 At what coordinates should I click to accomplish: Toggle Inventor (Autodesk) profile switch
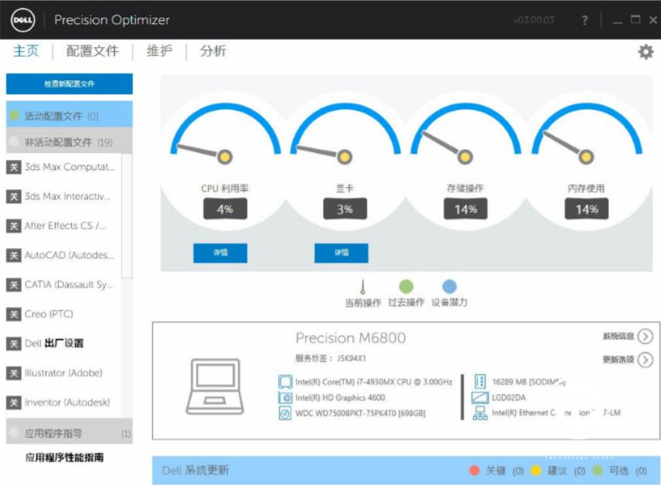(13, 402)
